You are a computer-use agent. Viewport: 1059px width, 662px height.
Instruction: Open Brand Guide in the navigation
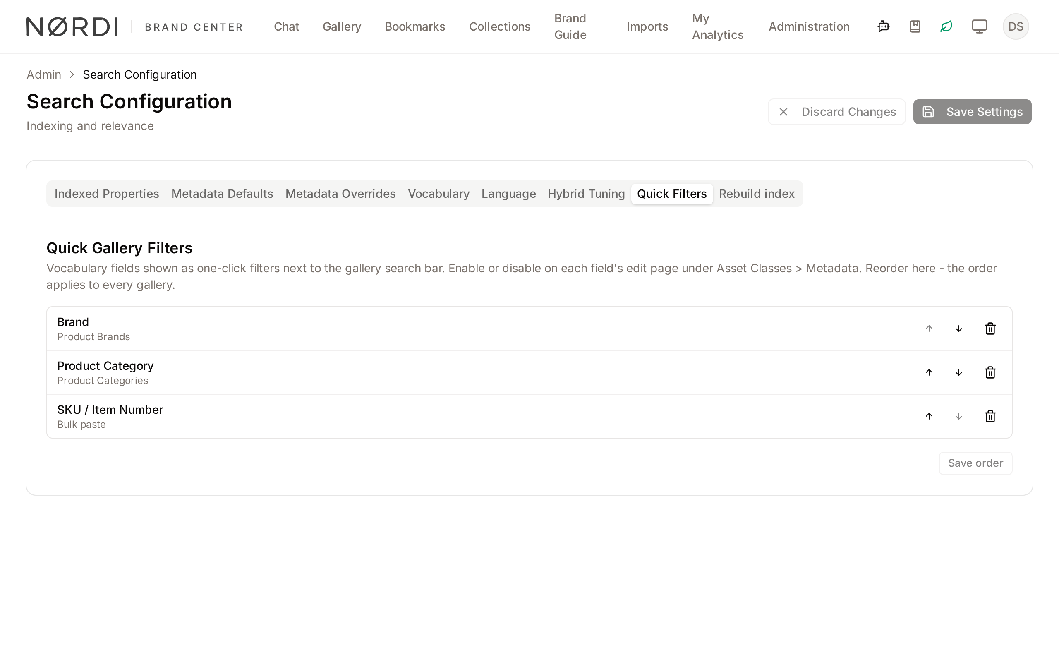[x=570, y=26]
